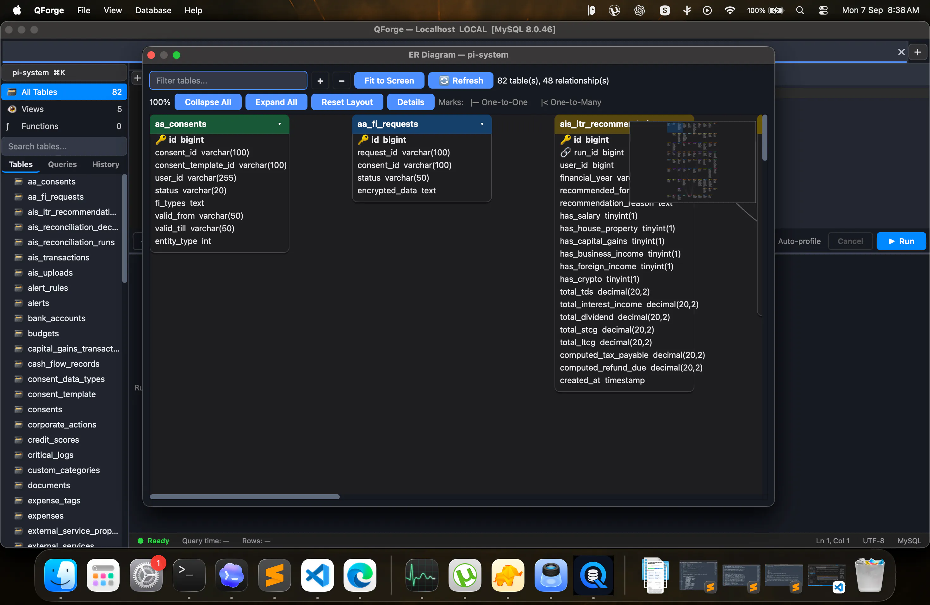Click the Fit to Screen button
930x605 pixels.
point(389,81)
